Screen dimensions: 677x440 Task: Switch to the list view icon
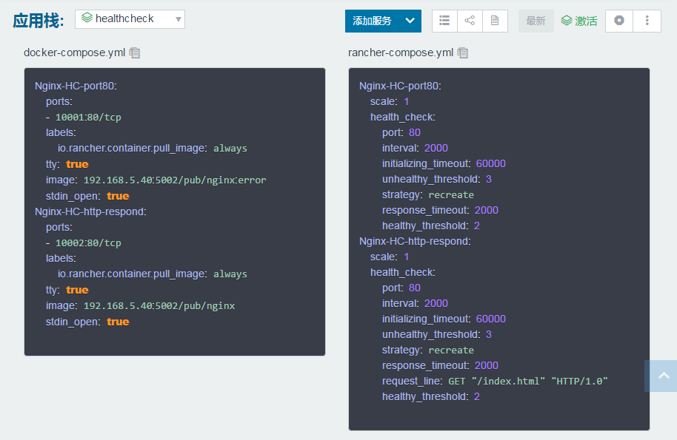pos(444,21)
